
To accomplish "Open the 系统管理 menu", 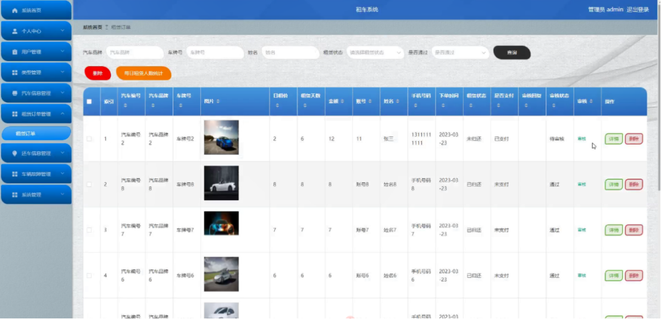I will (x=36, y=195).
